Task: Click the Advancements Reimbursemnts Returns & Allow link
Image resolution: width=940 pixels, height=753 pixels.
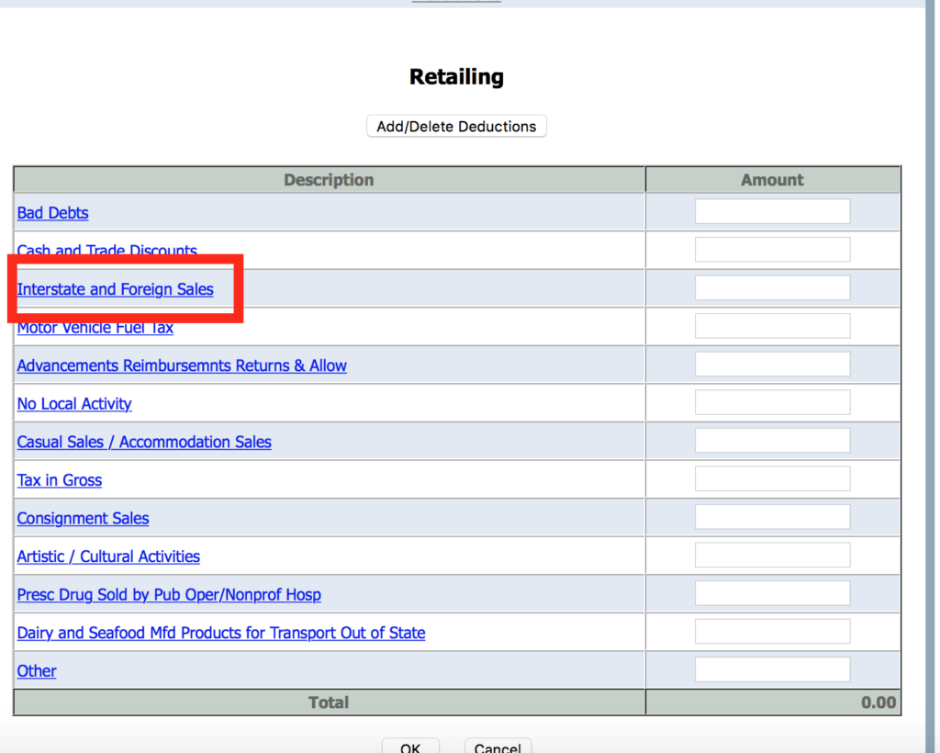Action: [182, 365]
